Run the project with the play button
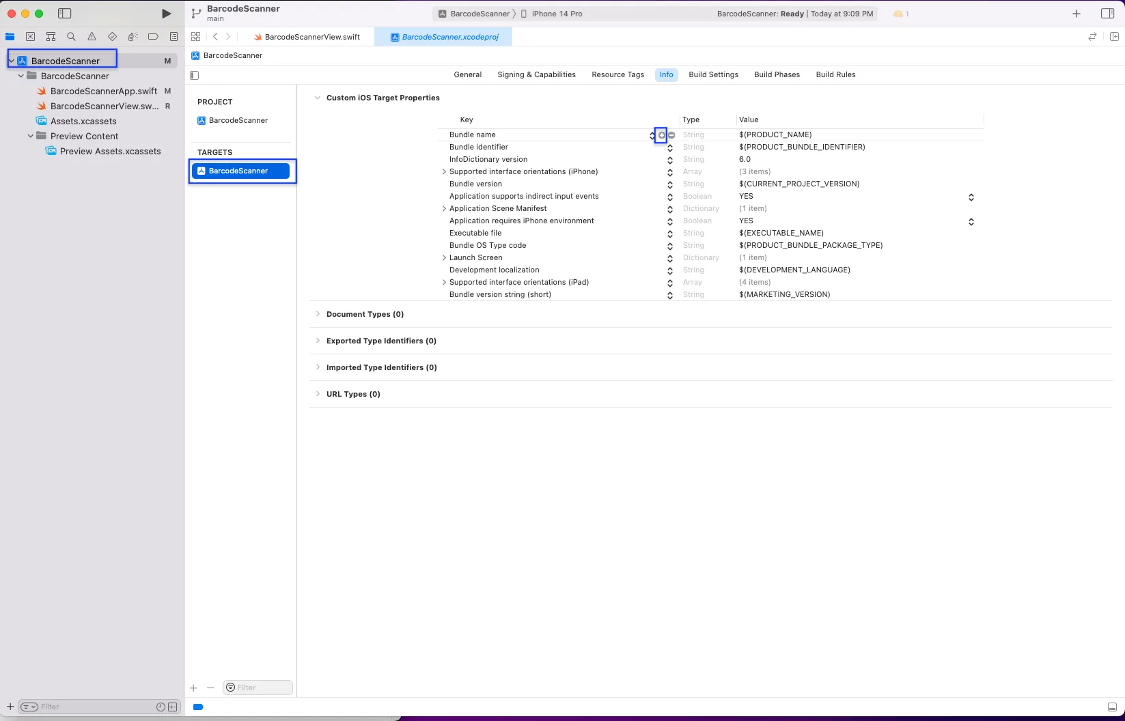Screen dimensions: 1125x721 click(166, 14)
